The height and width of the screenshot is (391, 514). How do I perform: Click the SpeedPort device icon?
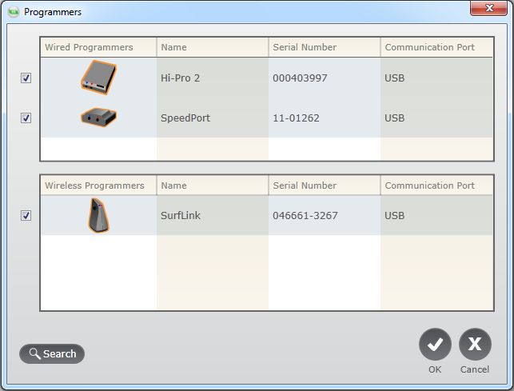(x=98, y=118)
